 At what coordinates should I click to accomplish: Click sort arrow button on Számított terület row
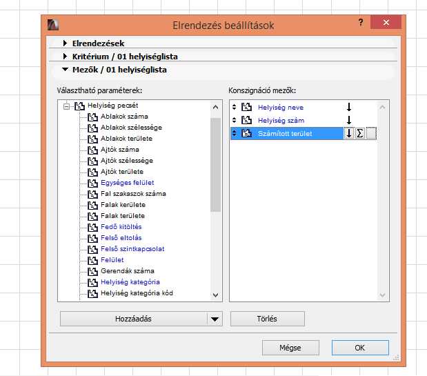349,133
